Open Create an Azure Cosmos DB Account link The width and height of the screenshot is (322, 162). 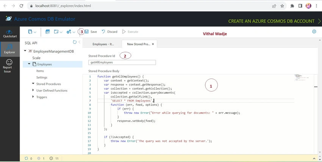coord(274,21)
